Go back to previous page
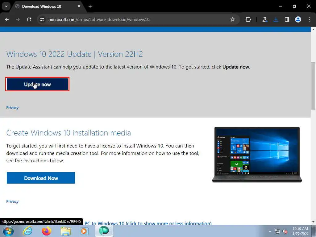This screenshot has width=316, height=237. click(x=7, y=19)
